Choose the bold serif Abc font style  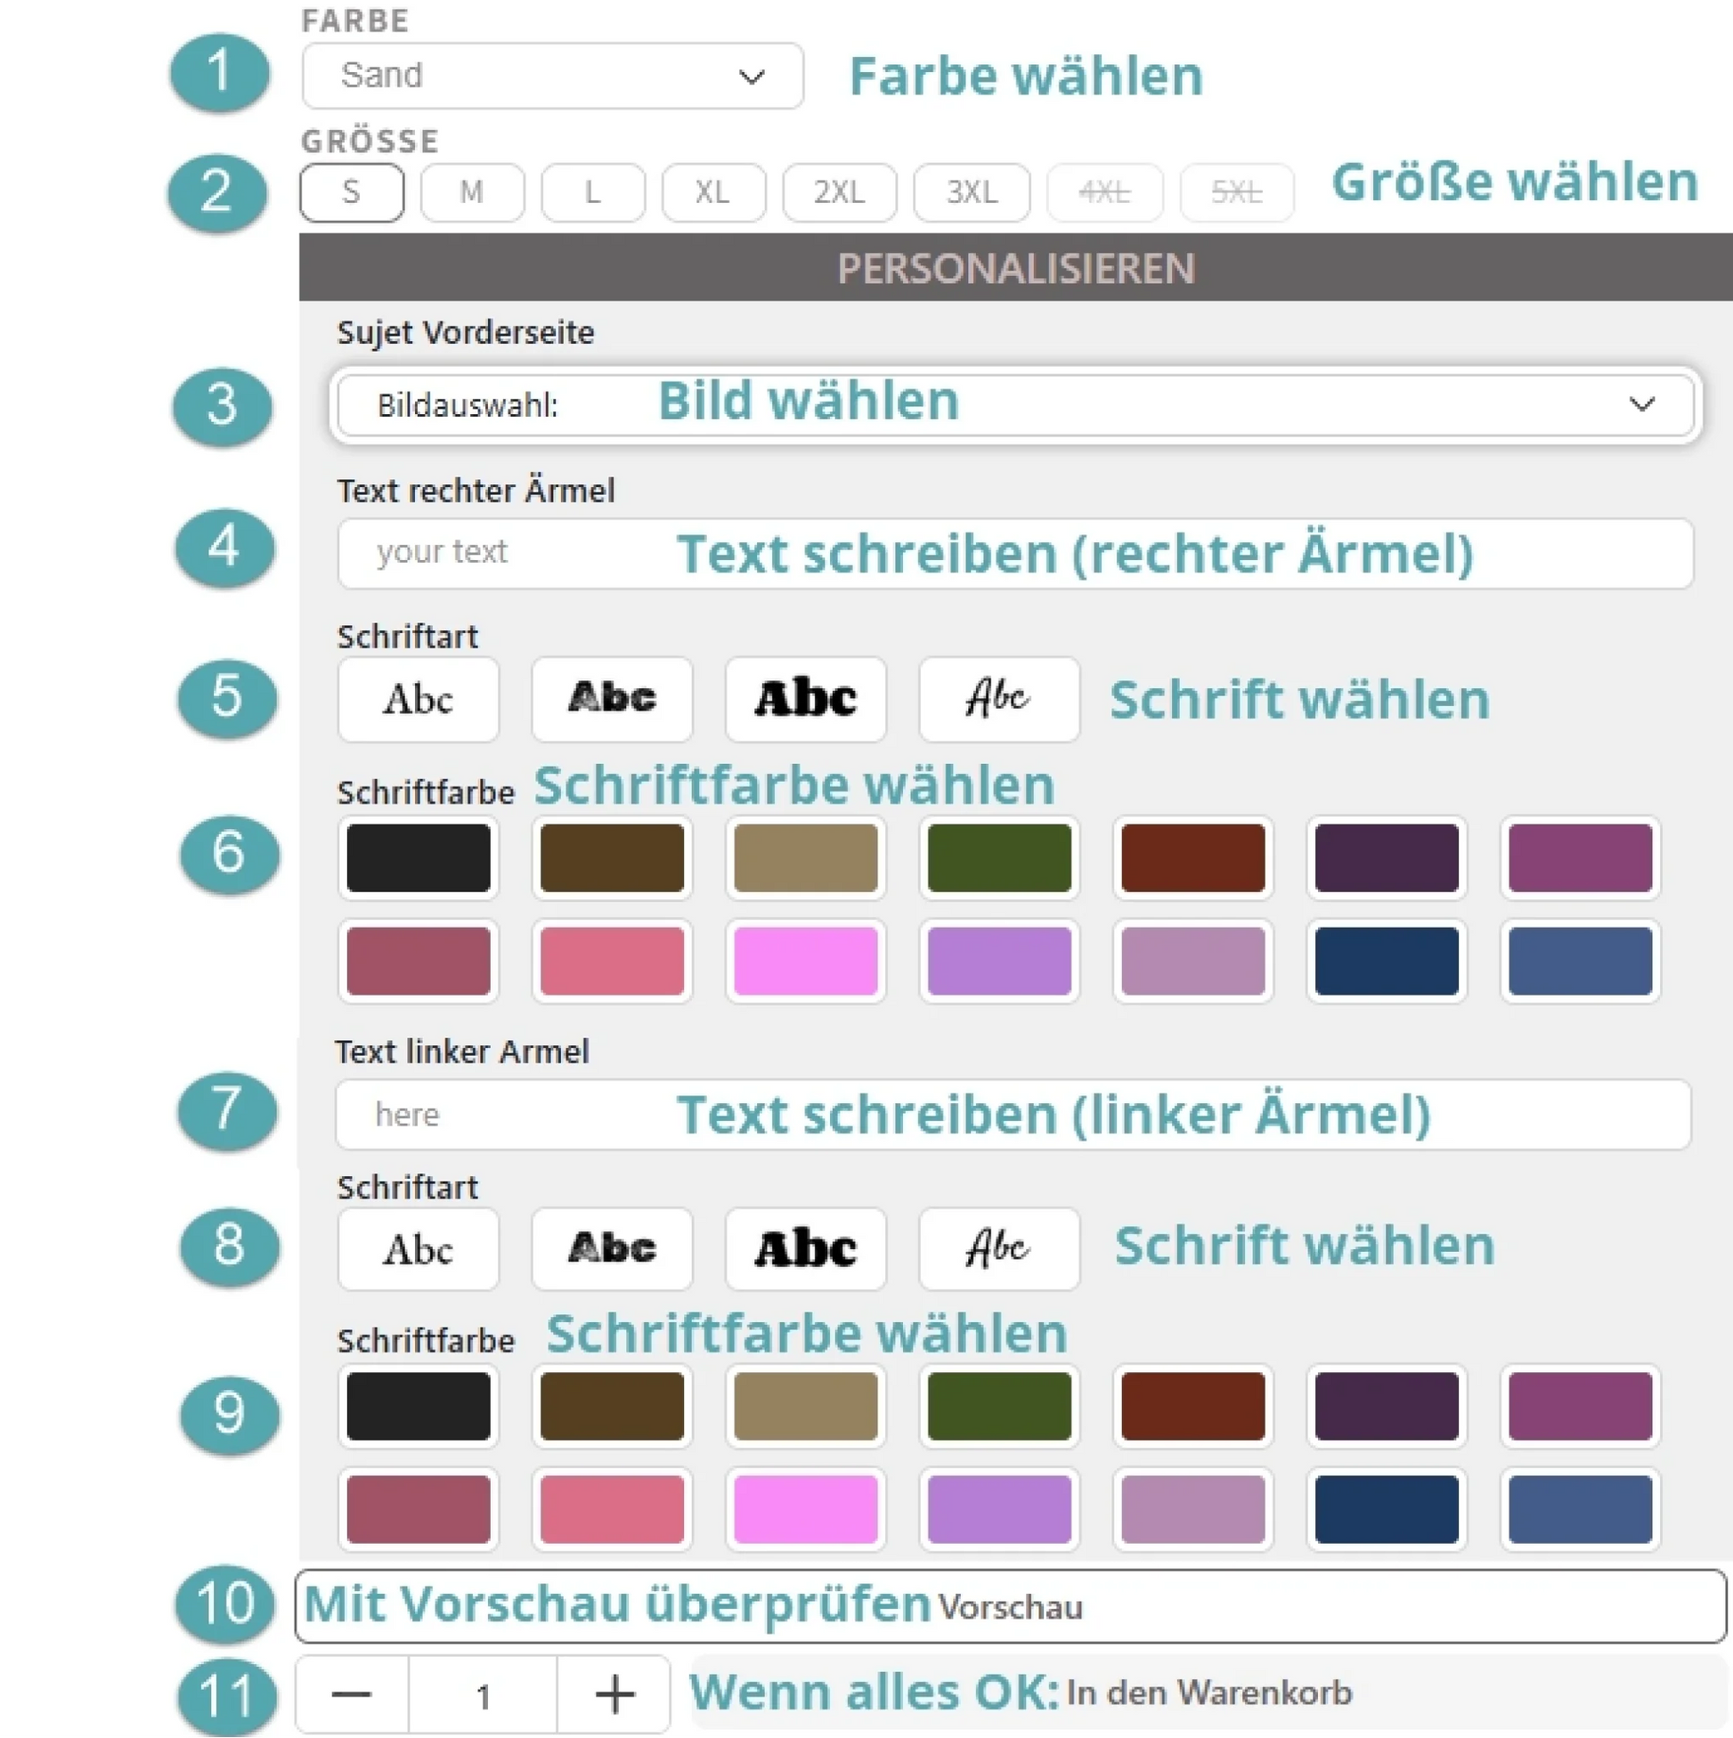(x=805, y=700)
